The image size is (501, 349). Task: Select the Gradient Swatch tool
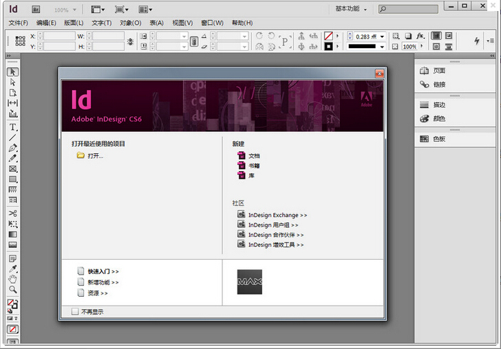click(x=13, y=234)
